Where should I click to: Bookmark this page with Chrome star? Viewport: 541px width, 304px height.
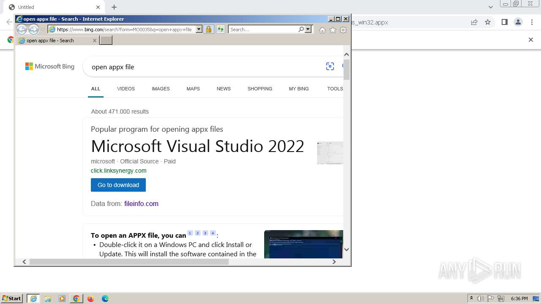click(x=488, y=22)
